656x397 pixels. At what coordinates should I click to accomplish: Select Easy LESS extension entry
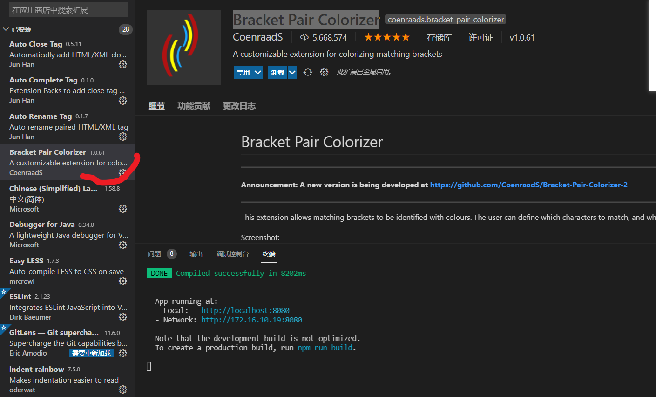(x=68, y=271)
